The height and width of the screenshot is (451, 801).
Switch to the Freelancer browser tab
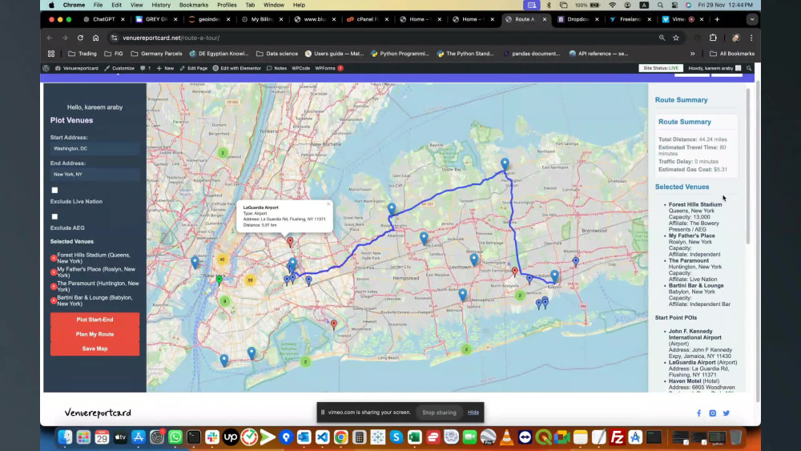click(x=630, y=19)
